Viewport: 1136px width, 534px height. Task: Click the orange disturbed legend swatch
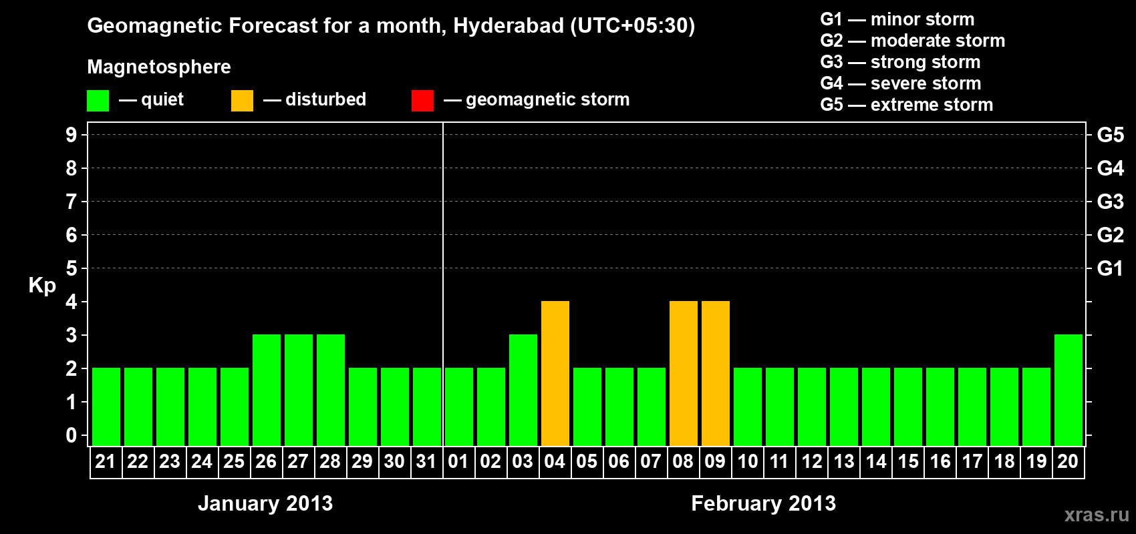(242, 101)
